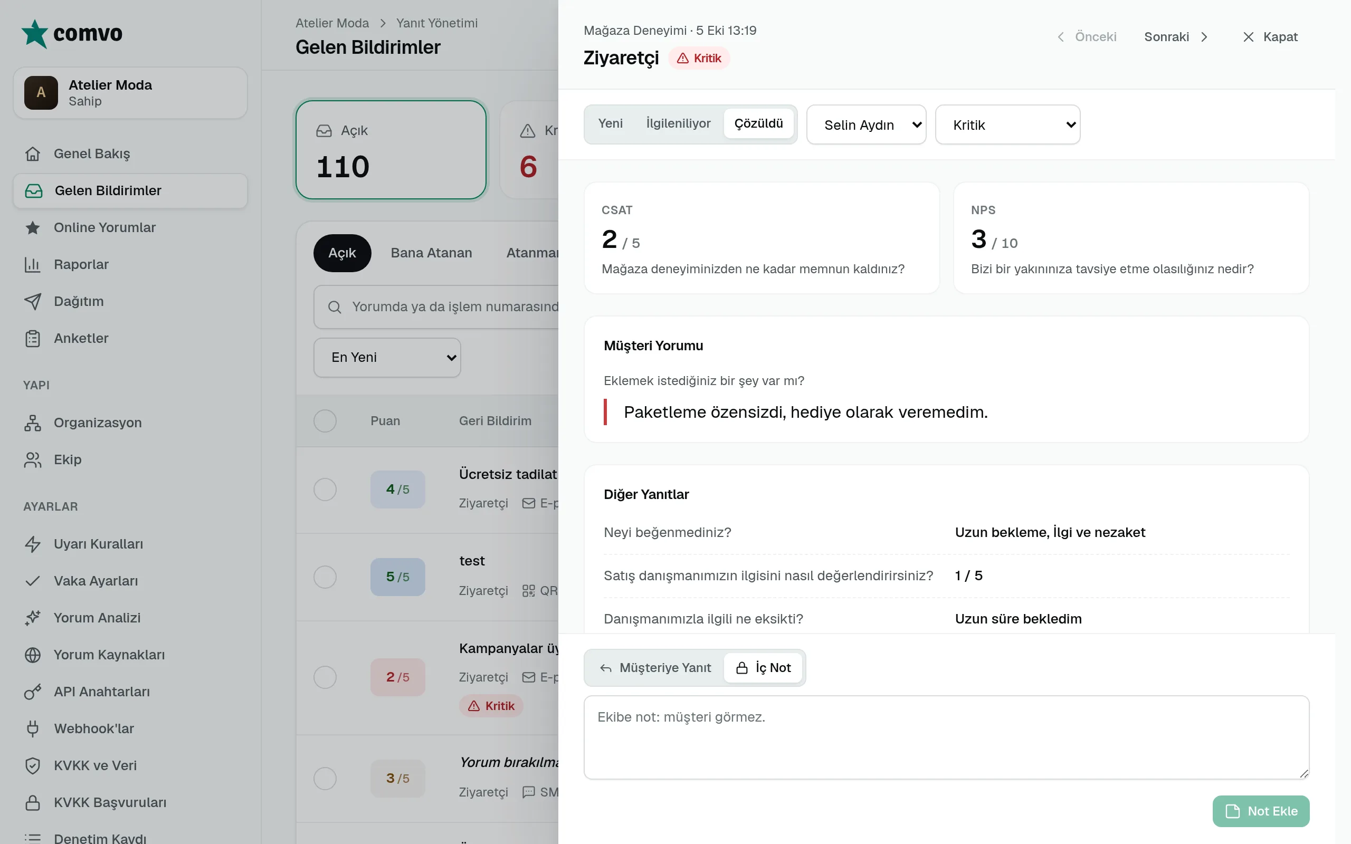Click the Dağıtım paper plane icon
Viewport: 1351px width, 844px height.
pos(32,301)
